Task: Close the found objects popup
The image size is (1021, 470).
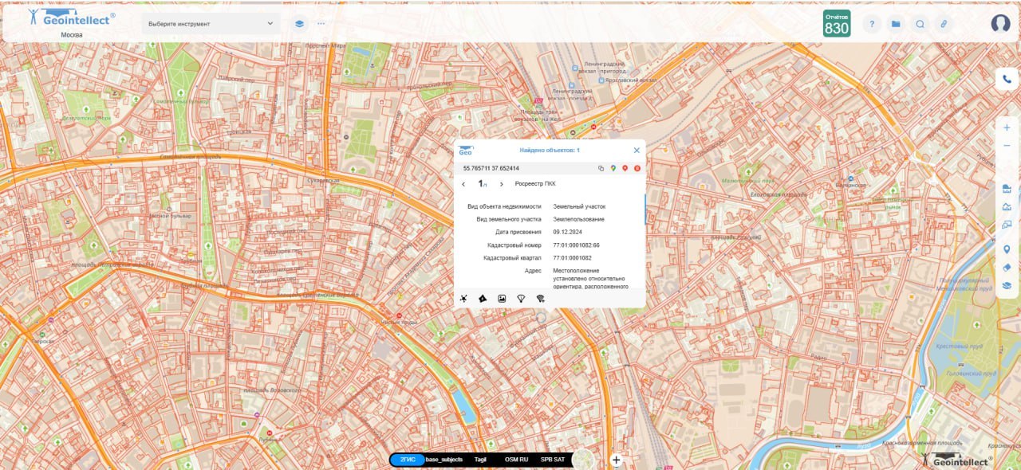Action: click(x=637, y=150)
